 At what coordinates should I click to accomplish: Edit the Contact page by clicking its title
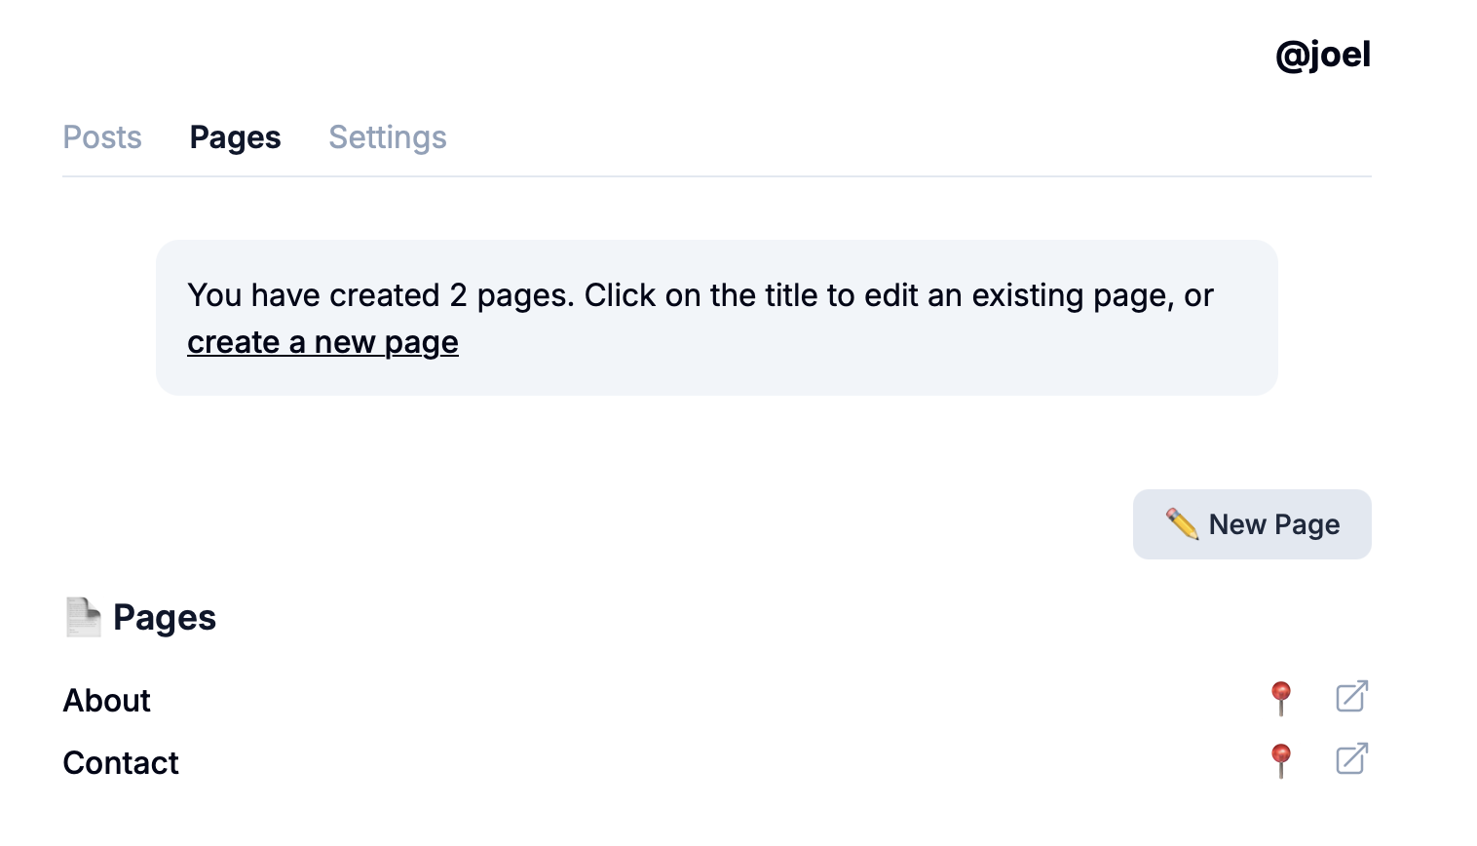pos(121,763)
